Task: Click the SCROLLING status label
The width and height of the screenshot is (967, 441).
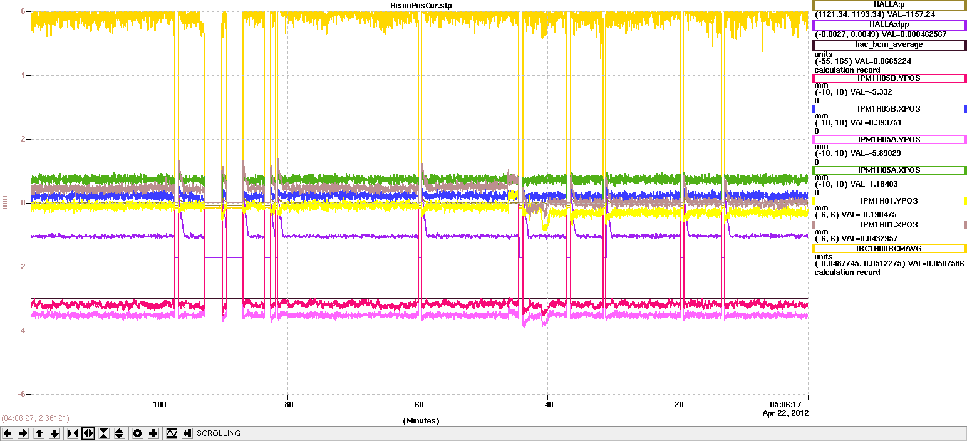Action: pyautogui.click(x=219, y=433)
